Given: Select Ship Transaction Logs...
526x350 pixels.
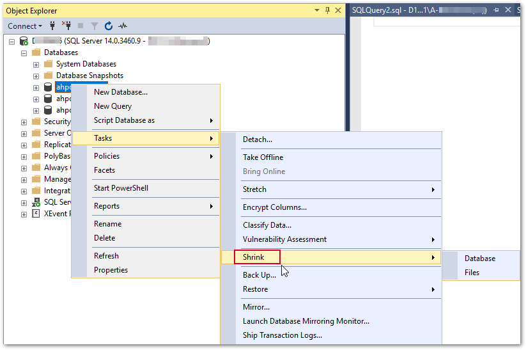Looking at the screenshot, I should tap(331, 335).
